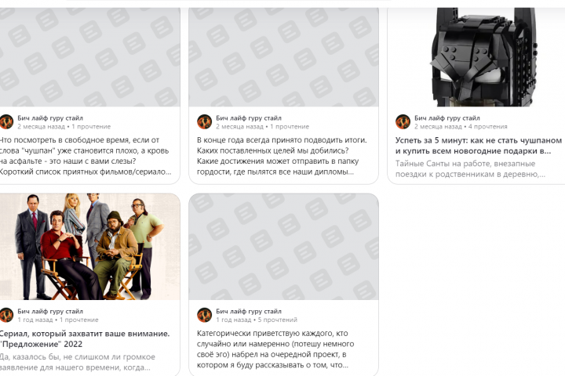This screenshot has height=376, width=565.
Task: Click placeholder image above "Что посмотреть" post
Action: click(x=86, y=56)
